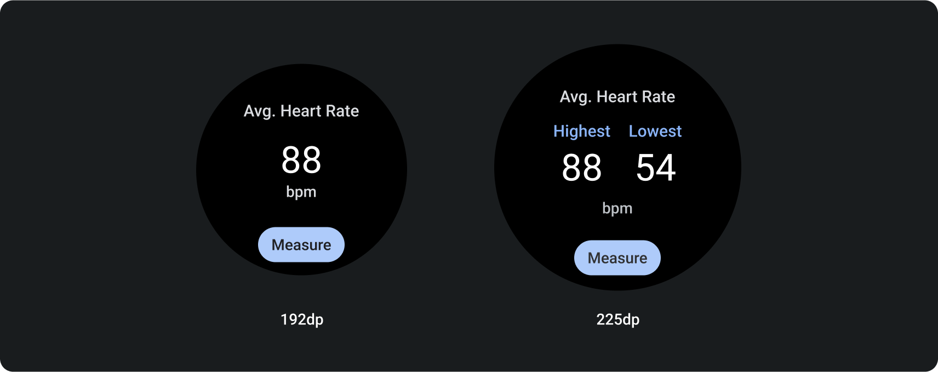Viewport: 938px width, 372px height.
Task: Click the digit 5 in the lowest reading
Action: 646,168
